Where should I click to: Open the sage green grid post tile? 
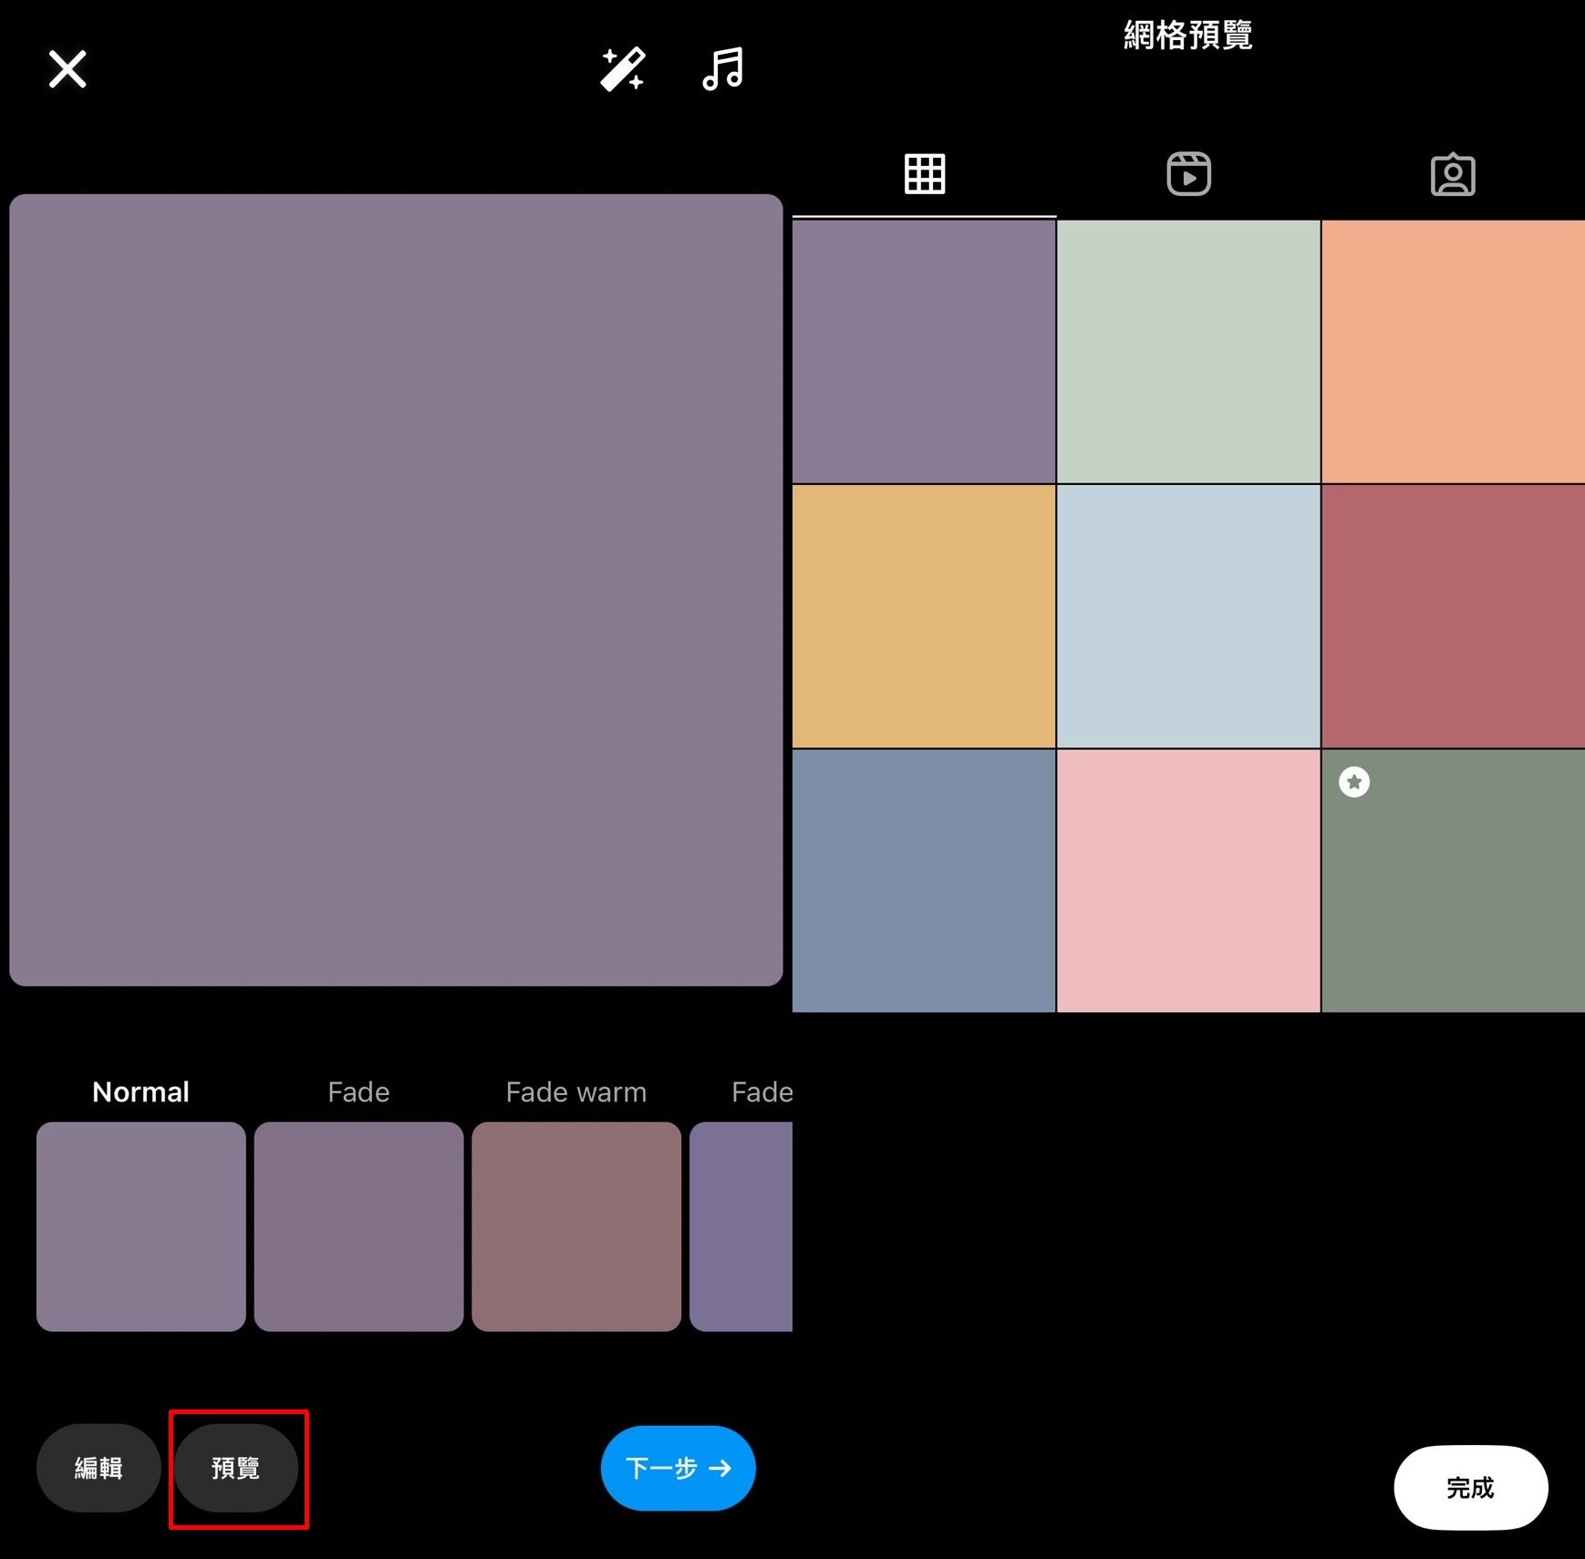pos(1453,881)
